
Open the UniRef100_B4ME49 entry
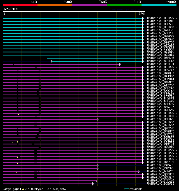pyautogui.click(x=161, y=104)
